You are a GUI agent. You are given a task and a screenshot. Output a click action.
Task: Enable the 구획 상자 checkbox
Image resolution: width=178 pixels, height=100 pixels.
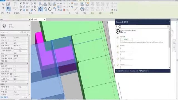pyautogui.click(x=14, y=81)
